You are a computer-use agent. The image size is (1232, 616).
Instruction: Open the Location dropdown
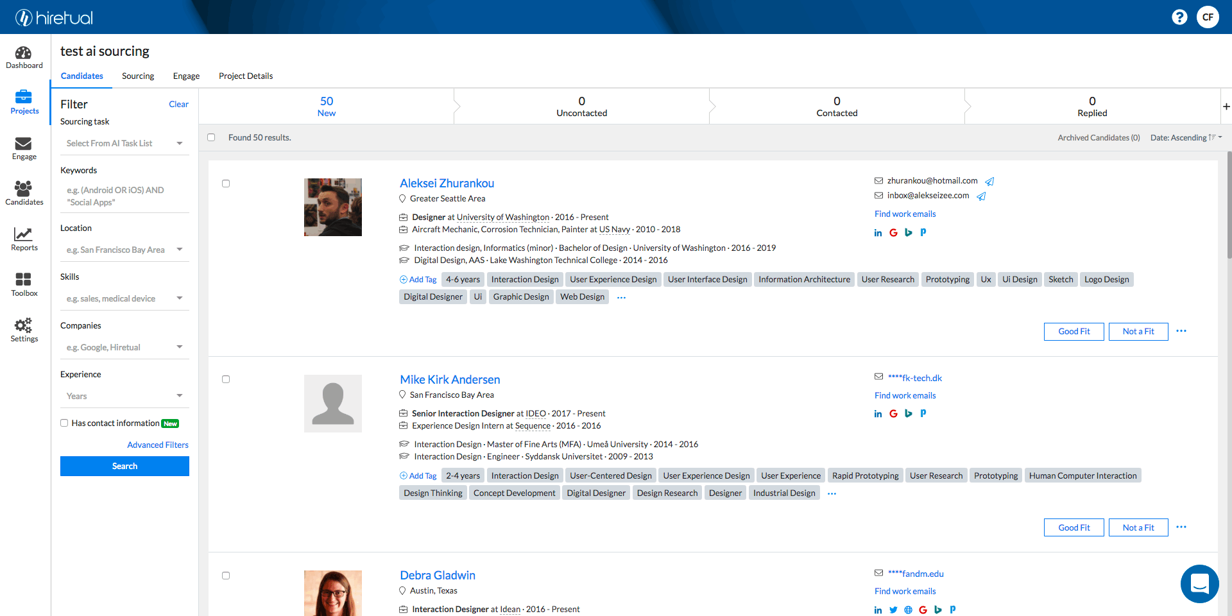tap(124, 250)
